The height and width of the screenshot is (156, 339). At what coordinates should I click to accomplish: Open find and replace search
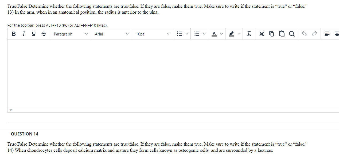pyautogui.click(x=292, y=34)
